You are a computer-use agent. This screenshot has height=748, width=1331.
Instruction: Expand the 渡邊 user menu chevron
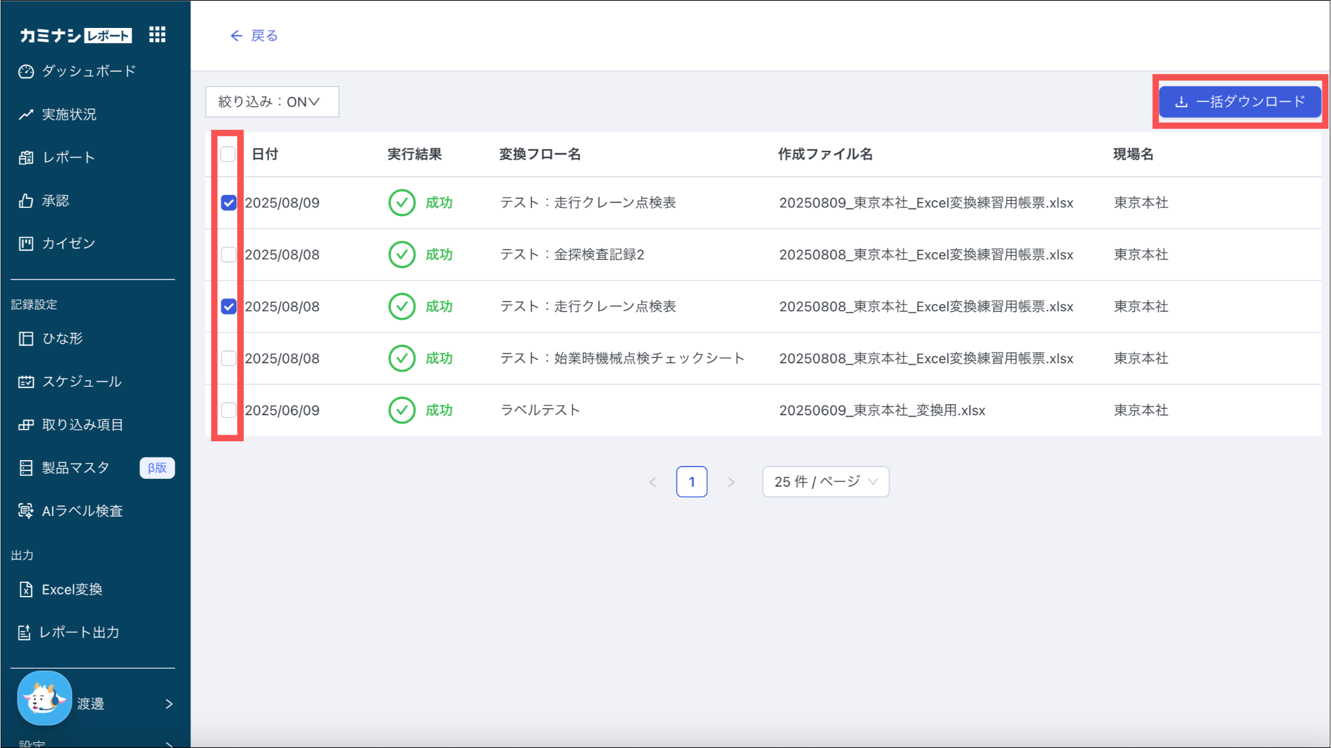click(x=169, y=704)
